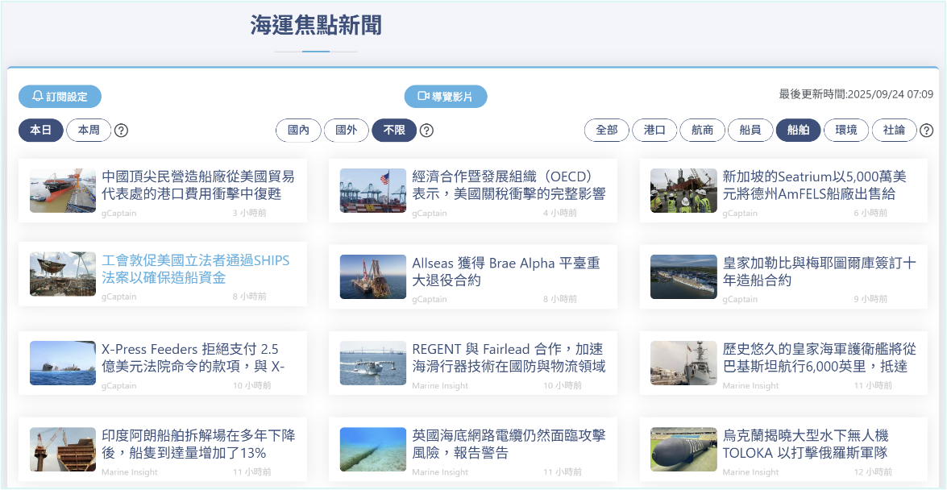Screen dimensions: 947x490
Task: Select the 全部 category tab
Action: 606,131
